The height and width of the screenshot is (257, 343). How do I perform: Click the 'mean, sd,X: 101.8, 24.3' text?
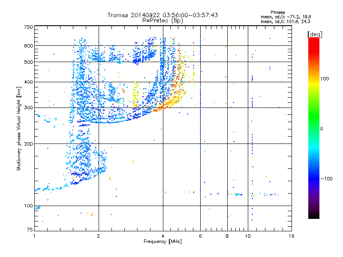(x=285, y=21)
